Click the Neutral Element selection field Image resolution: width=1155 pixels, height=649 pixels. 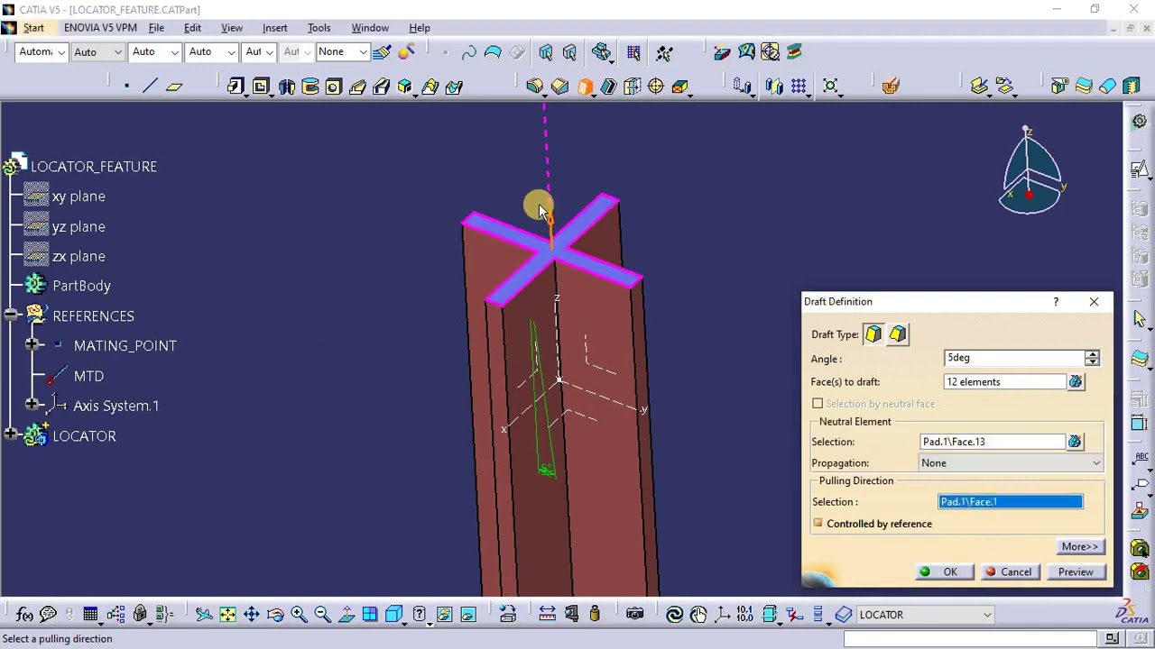(993, 442)
